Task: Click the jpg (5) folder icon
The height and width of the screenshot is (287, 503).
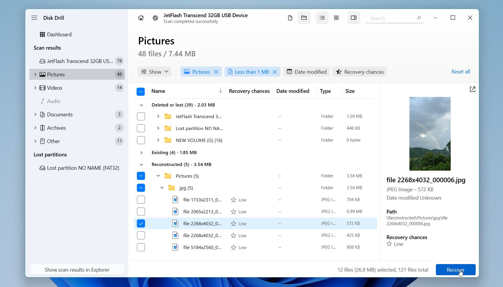Action: pos(171,188)
